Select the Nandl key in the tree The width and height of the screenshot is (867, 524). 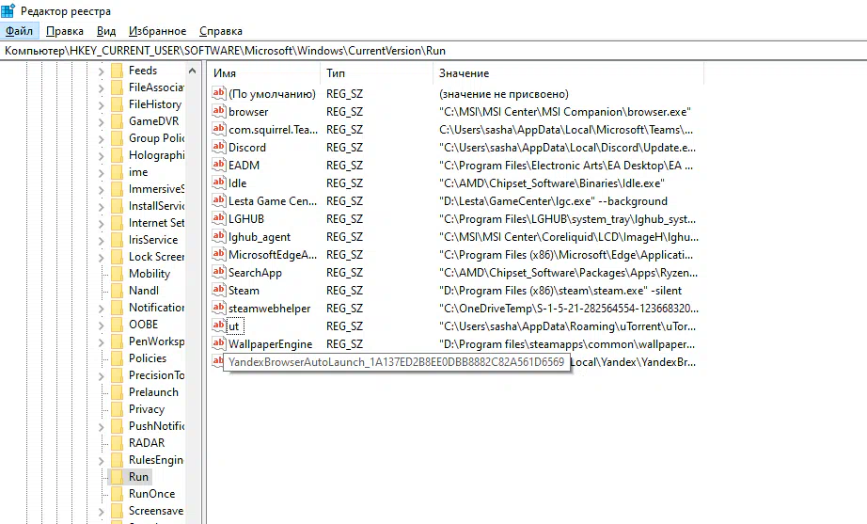click(144, 291)
